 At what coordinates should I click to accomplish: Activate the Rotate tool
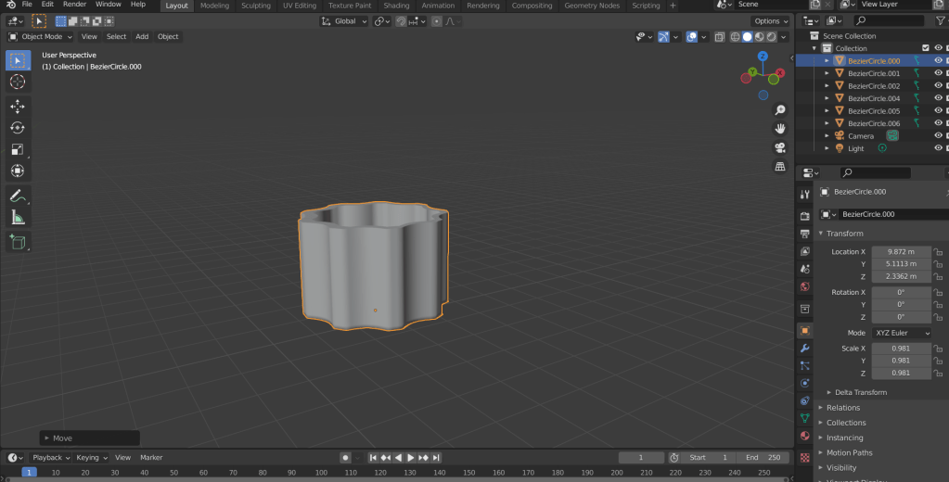(18, 128)
